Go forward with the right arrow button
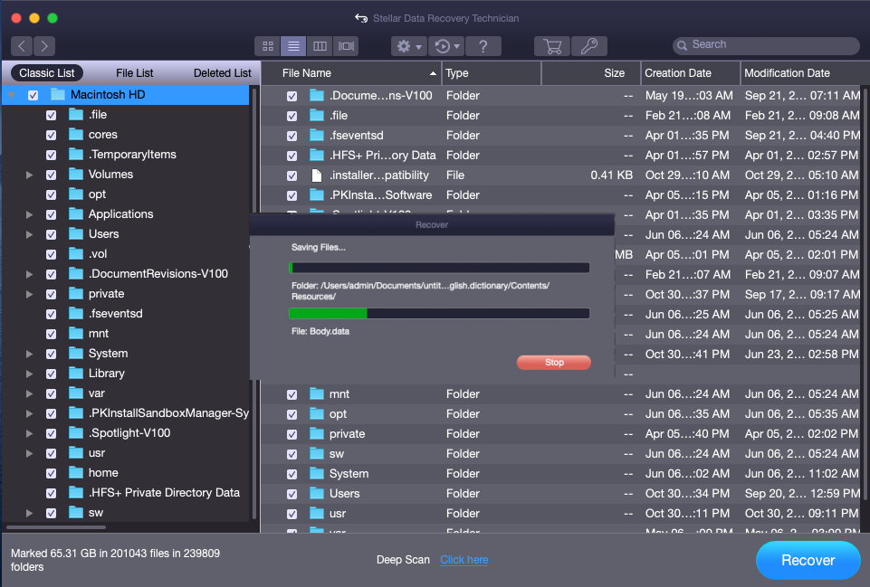Screen dimensions: 870x587 [44, 46]
